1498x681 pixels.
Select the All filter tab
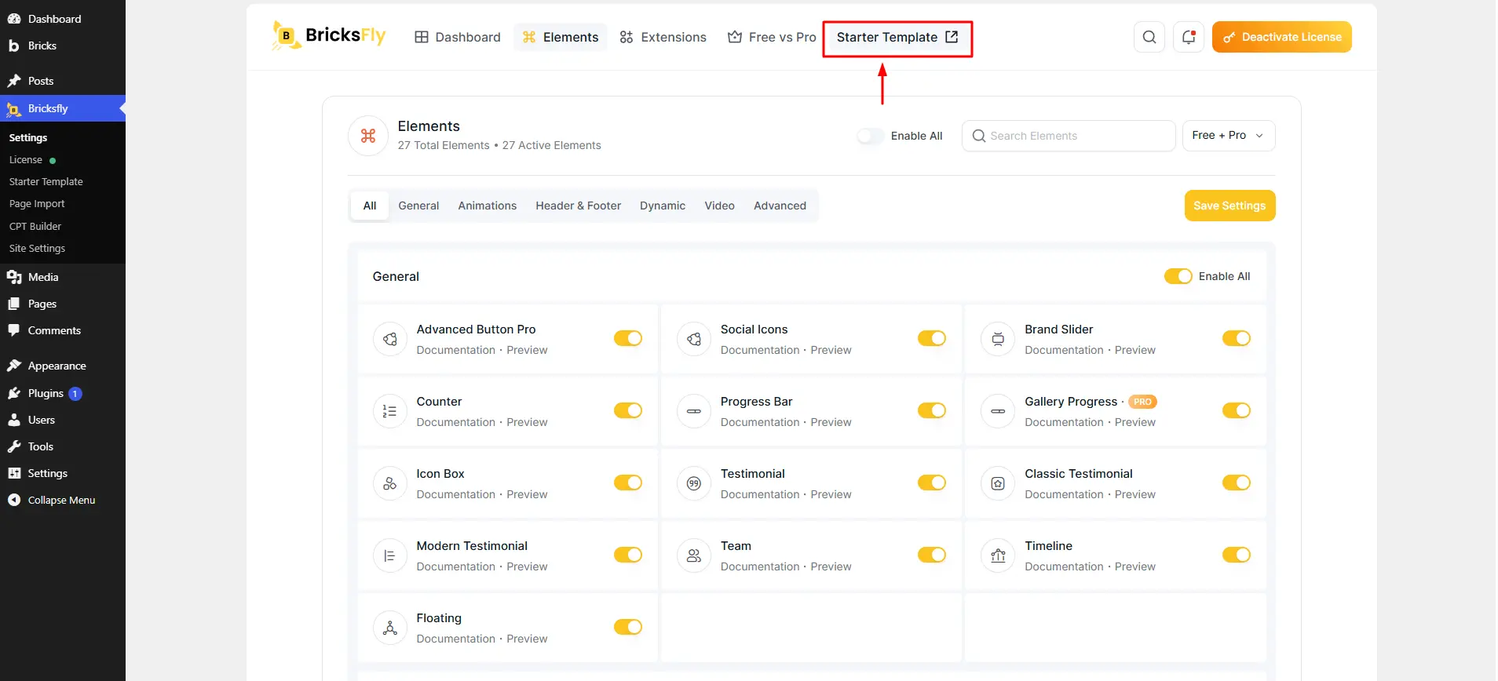370,206
